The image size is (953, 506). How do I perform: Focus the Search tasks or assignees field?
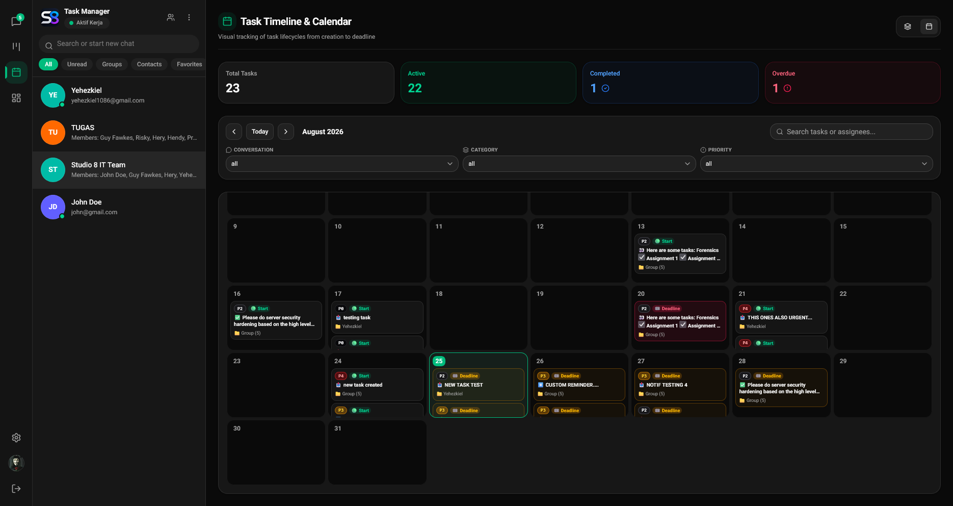click(852, 132)
